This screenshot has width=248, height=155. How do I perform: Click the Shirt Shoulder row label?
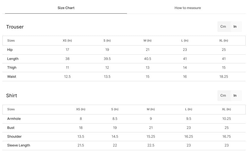[x=14, y=137]
